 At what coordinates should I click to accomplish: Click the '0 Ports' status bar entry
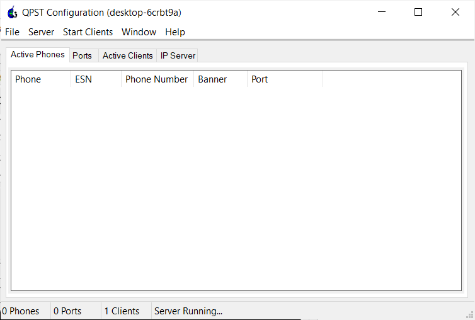coord(76,311)
